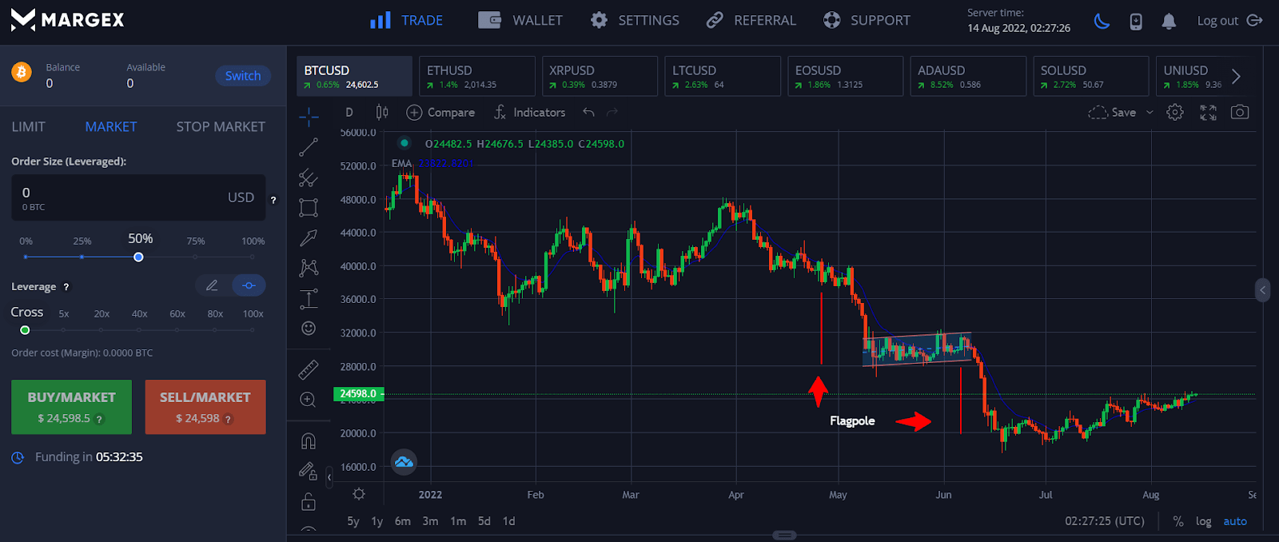Open the emoji icons tool
1279x542 pixels.
coord(309,329)
